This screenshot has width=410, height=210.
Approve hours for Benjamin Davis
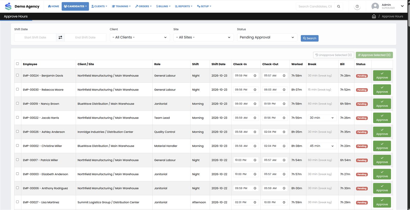(x=382, y=76)
